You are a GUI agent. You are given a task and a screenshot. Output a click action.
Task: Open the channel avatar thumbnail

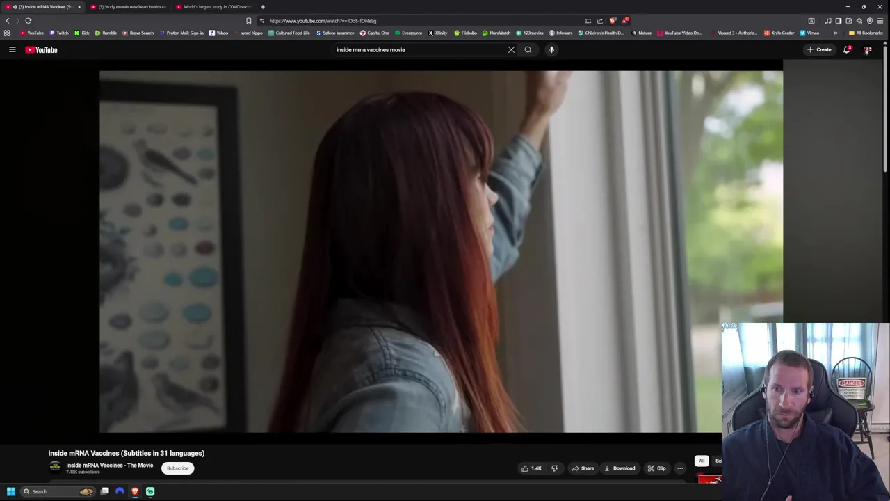click(55, 468)
